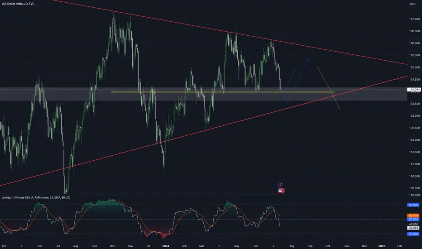Viewport: 422px width, 249px height.
Task: Click the 104.500 price scale label
Action: (414, 80)
